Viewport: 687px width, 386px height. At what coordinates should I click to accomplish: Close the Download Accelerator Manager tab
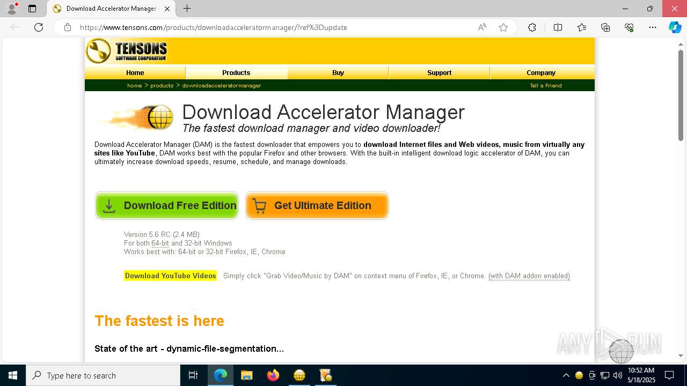167,9
